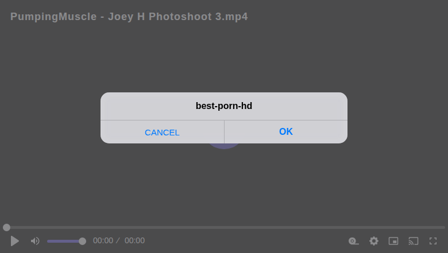Seek to the midpoint of the progress bar
This screenshot has width=448, height=253.
tap(224, 227)
